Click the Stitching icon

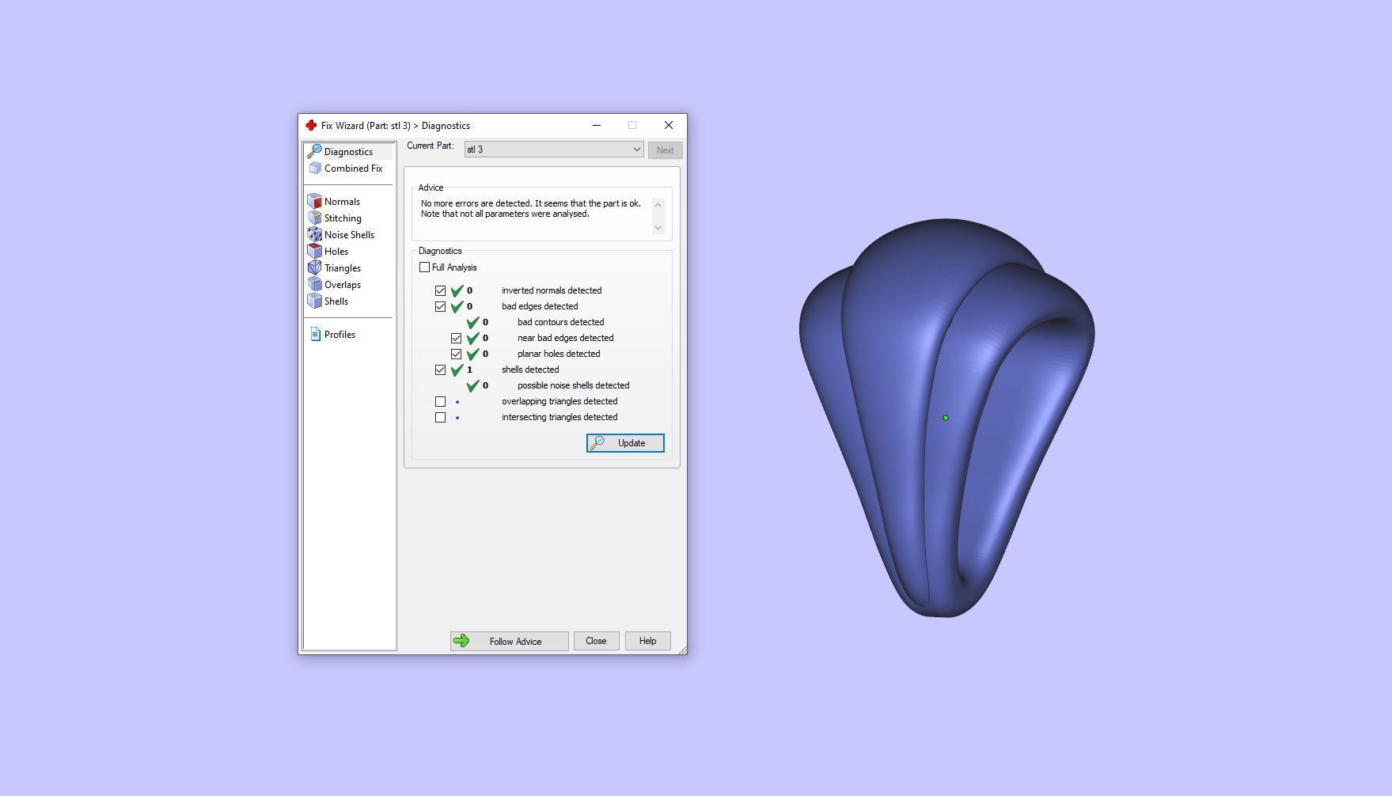(x=314, y=218)
